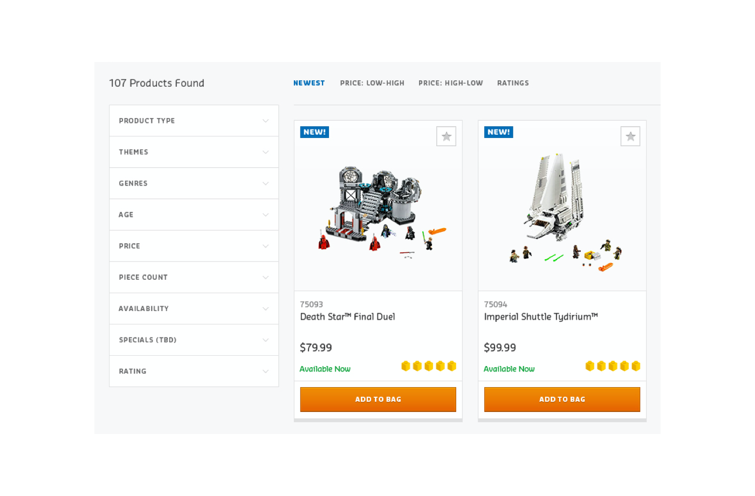Expand the Availability filter
This screenshot has height=496, width=755.
[194, 308]
